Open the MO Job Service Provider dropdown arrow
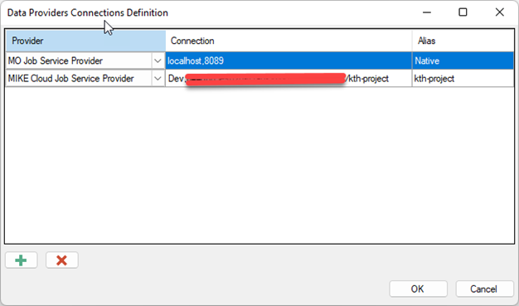 pos(158,61)
